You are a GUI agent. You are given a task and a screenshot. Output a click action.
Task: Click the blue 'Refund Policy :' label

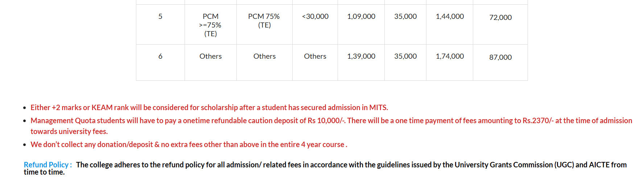click(48, 165)
